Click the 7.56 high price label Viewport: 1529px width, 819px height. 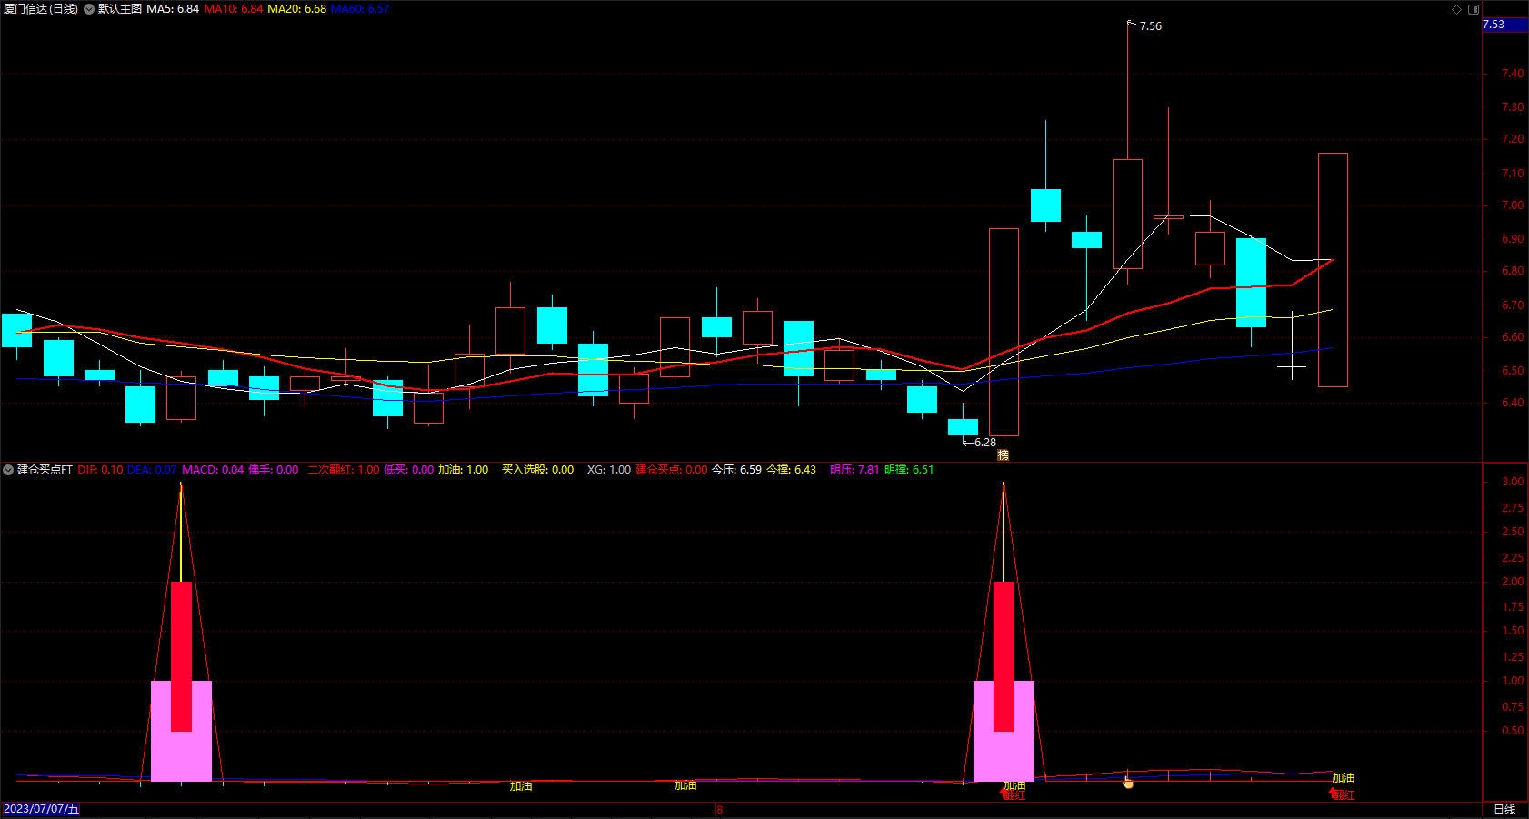point(1150,26)
